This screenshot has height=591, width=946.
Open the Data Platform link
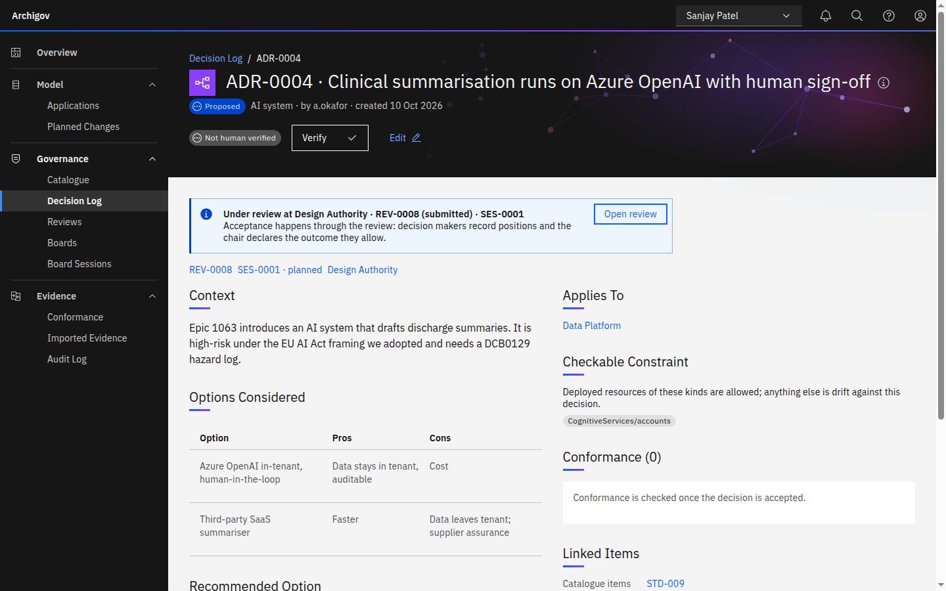tap(592, 326)
